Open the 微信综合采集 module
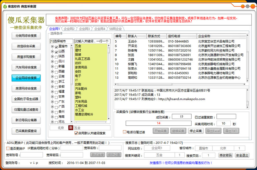The height and width of the screenshot is (170, 257). click(26, 46)
